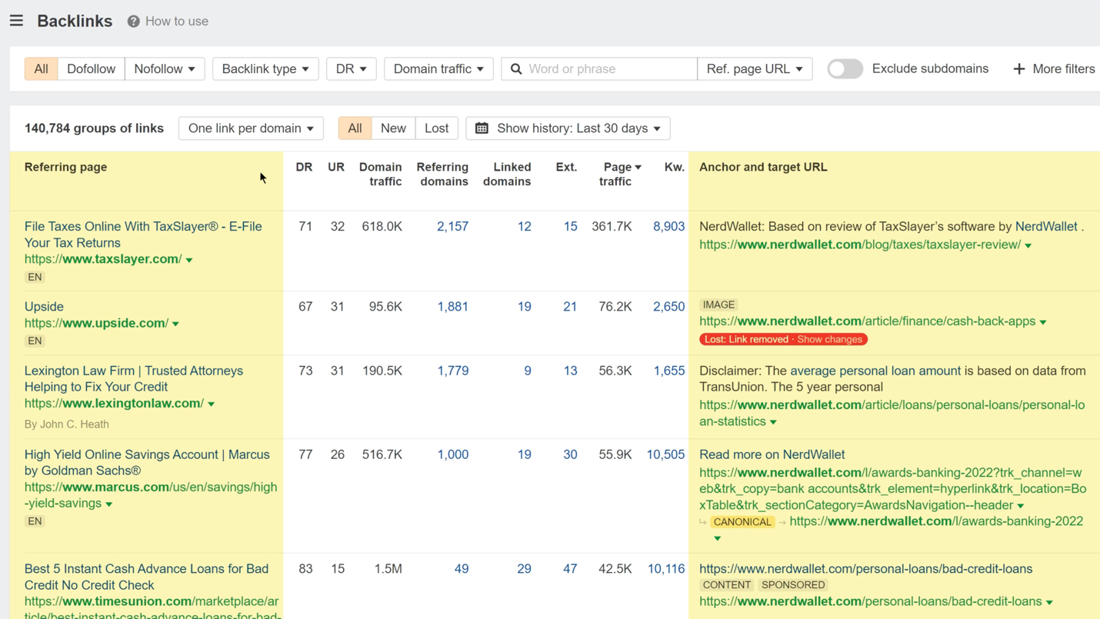Image resolution: width=1100 pixels, height=619 pixels.
Task: Open the Domain traffic dropdown
Action: [438, 69]
